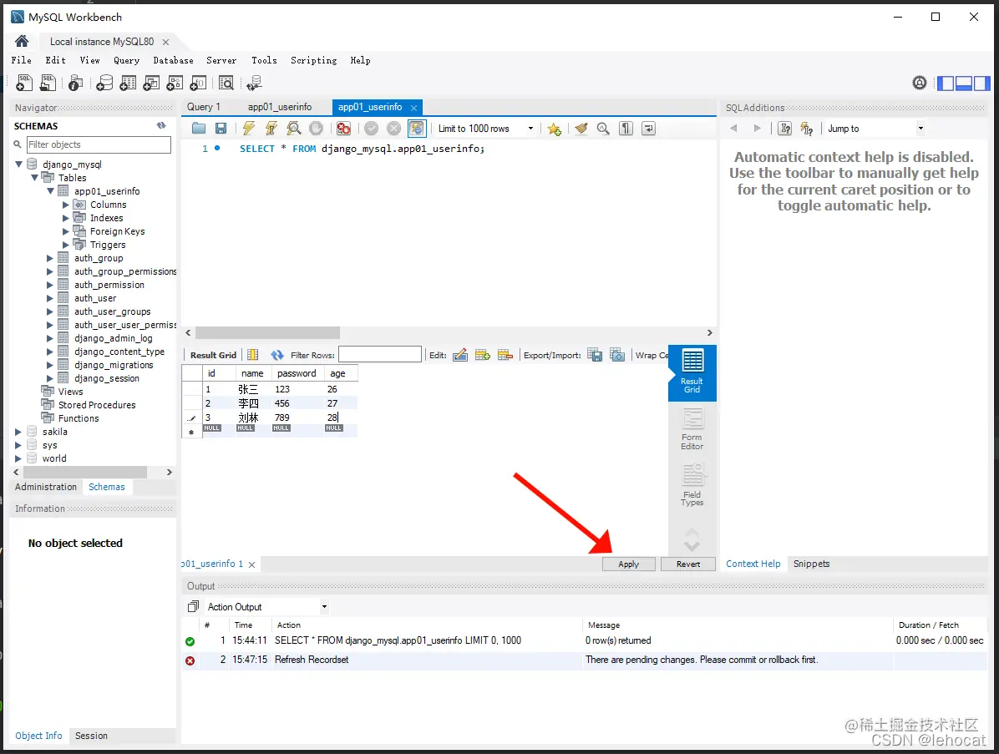This screenshot has width=999, height=754.
Task: Expand sakila schema
Action: point(18,432)
